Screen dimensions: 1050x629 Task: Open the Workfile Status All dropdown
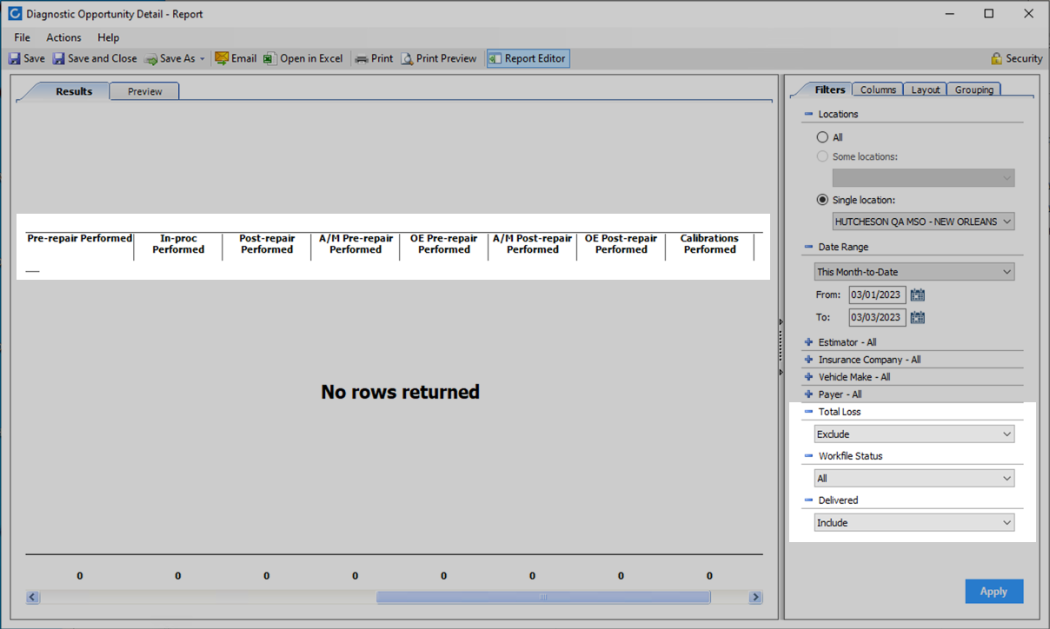[x=914, y=479]
